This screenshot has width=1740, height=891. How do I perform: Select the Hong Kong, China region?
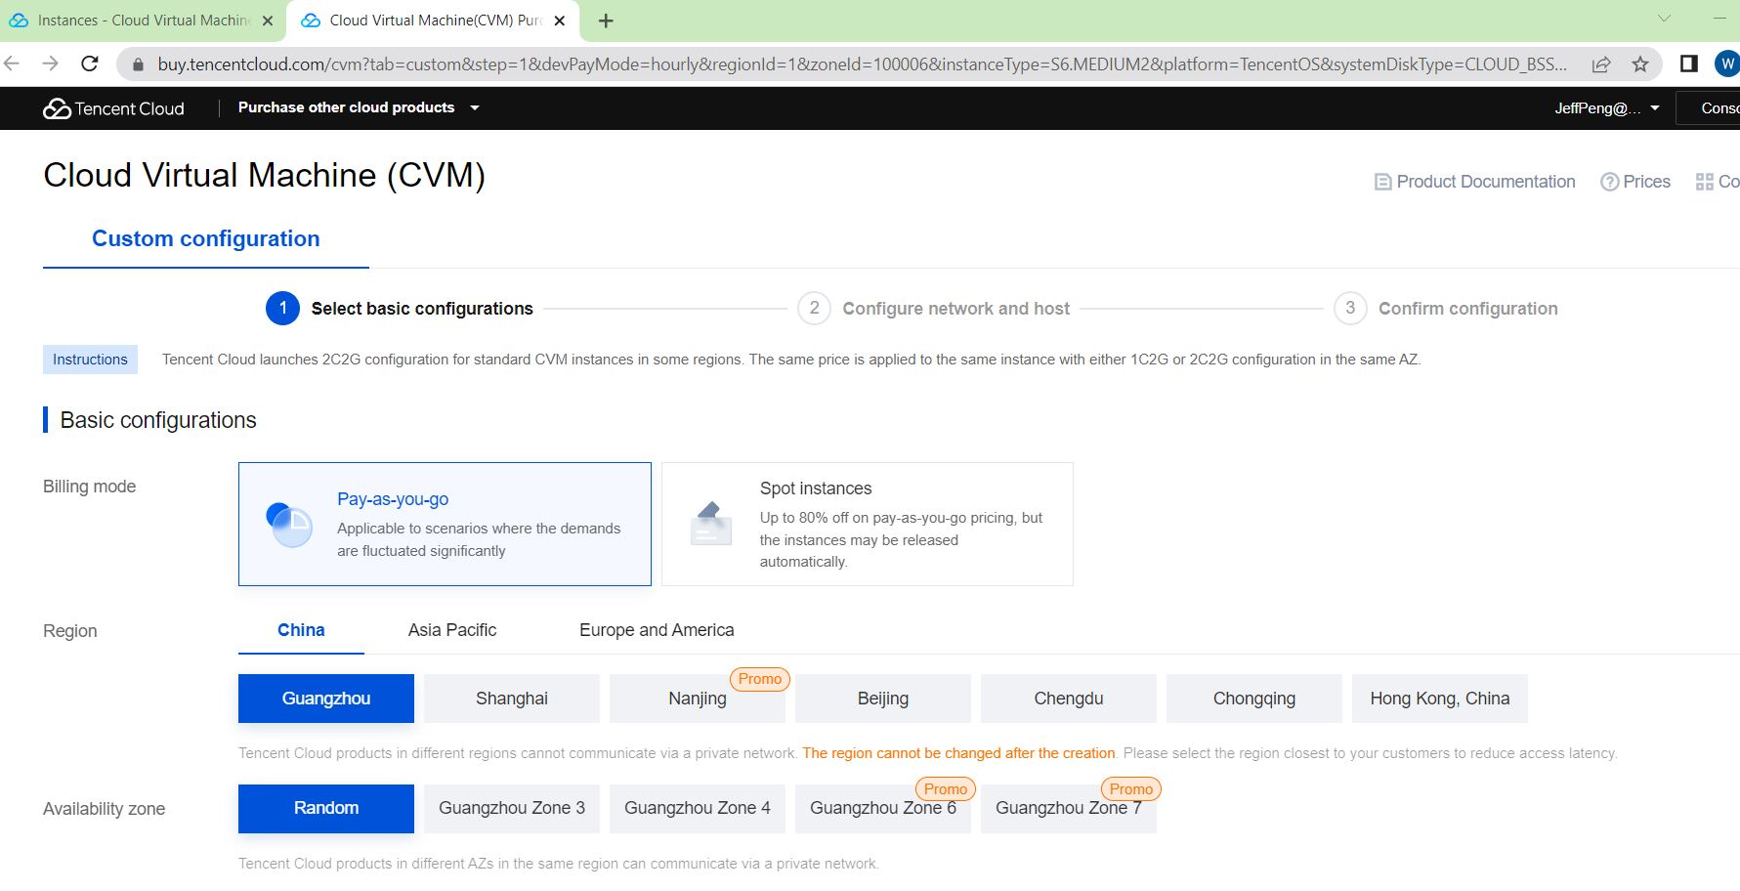(x=1439, y=699)
